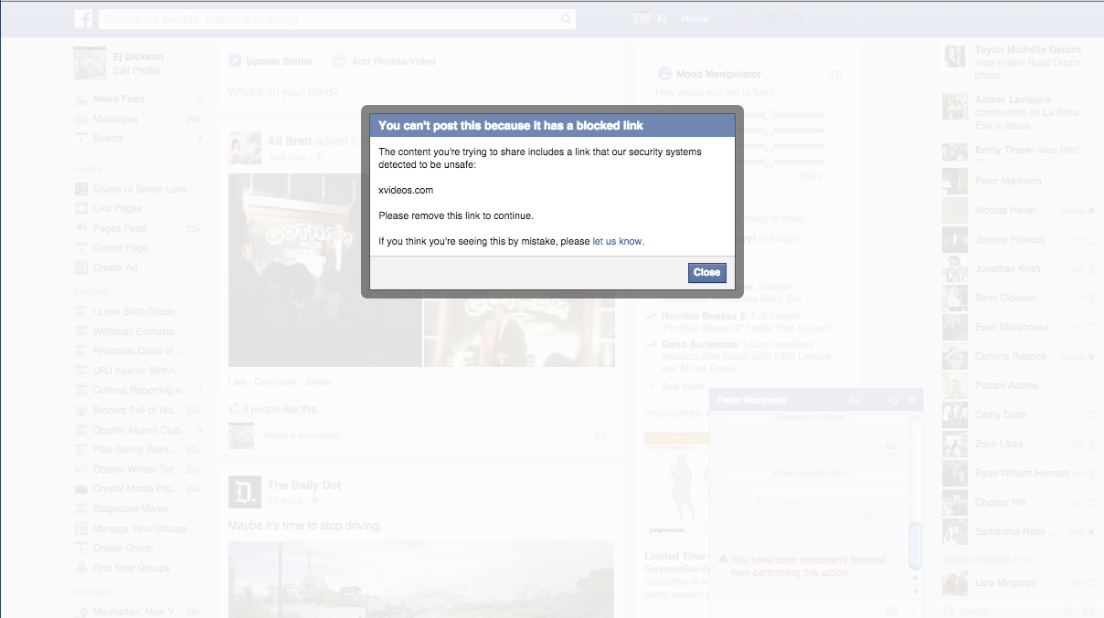Screen dimensions: 1104x618
Task: Open chat with Ryan William Henson
Action: tap(1019, 473)
